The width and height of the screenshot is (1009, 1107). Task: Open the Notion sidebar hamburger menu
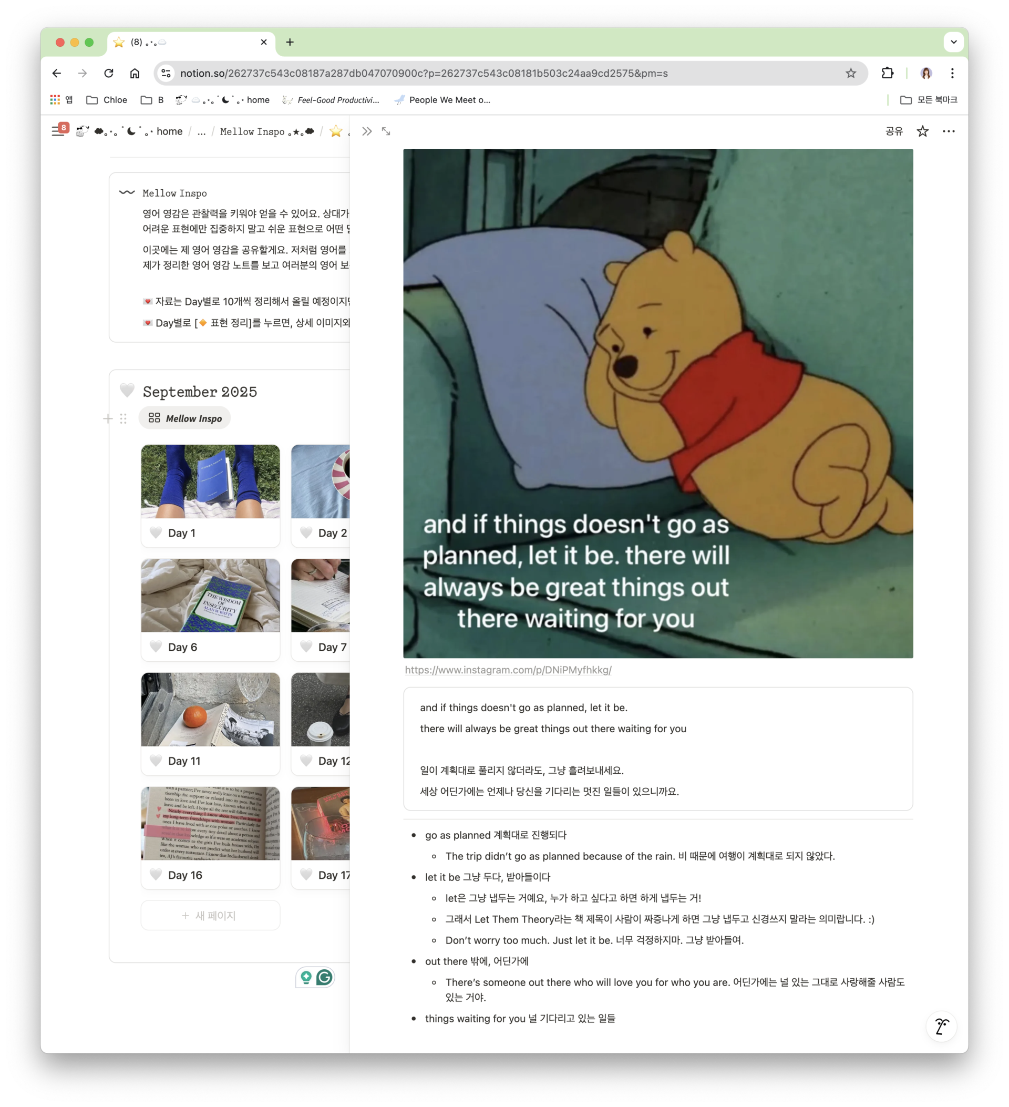tap(58, 131)
